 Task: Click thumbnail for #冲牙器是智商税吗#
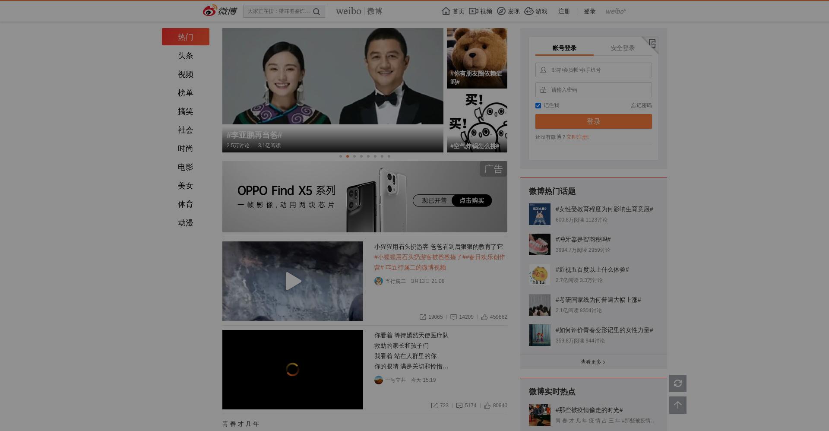(x=540, y=244)
